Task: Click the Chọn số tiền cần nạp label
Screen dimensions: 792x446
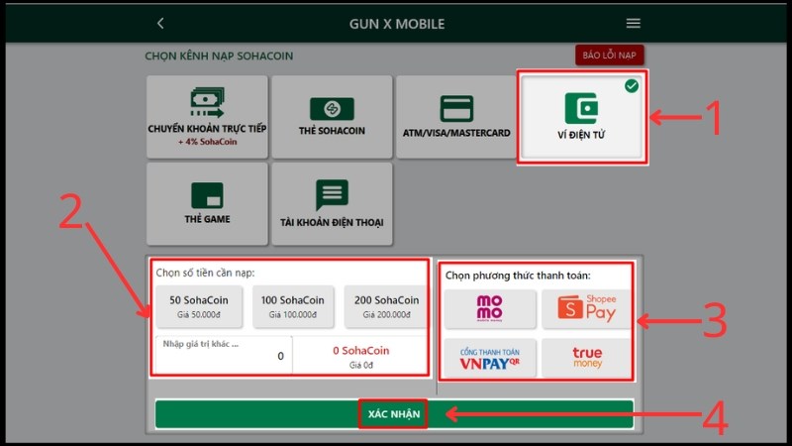Action: point(205,273)
